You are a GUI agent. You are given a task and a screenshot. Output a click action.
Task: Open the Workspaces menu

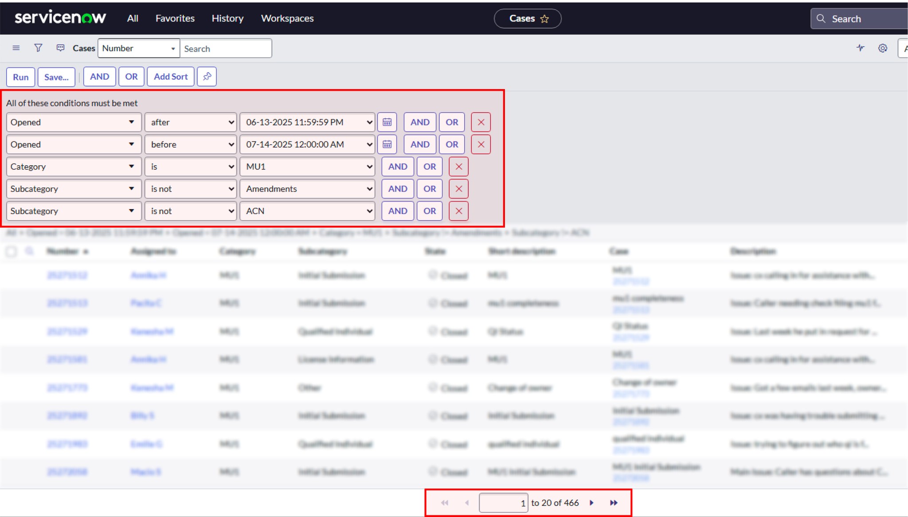pyautogui.click(x=287, y=19)
